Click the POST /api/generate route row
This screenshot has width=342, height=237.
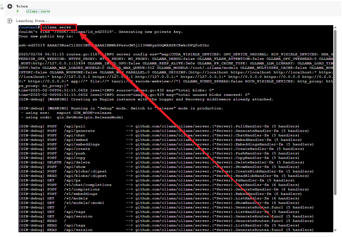click(164, 131)
